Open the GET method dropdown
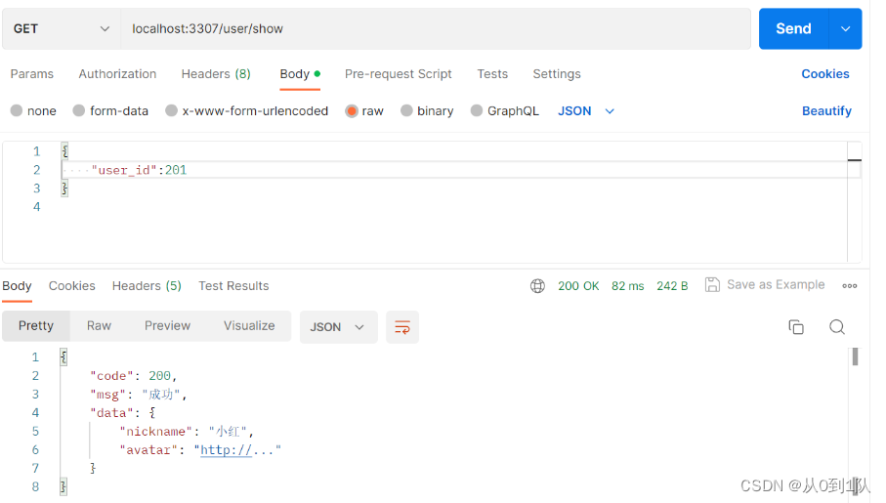 coord(61,29)
